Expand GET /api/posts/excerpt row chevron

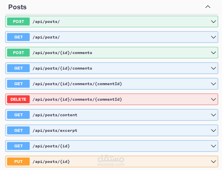(x=214, y=130)
